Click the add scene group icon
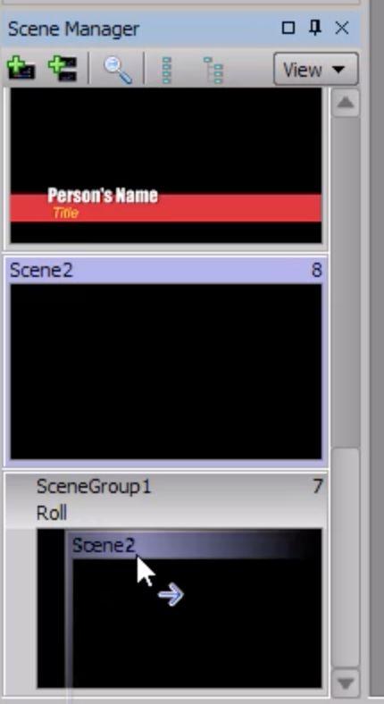The height and width of the screenshot is (704, 384). coord(63,69)
